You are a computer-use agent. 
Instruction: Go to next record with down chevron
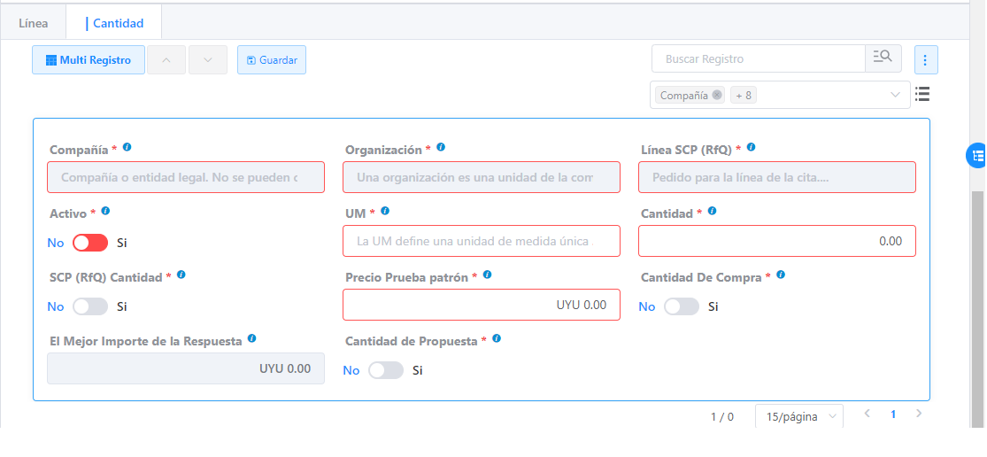point(208,60)
